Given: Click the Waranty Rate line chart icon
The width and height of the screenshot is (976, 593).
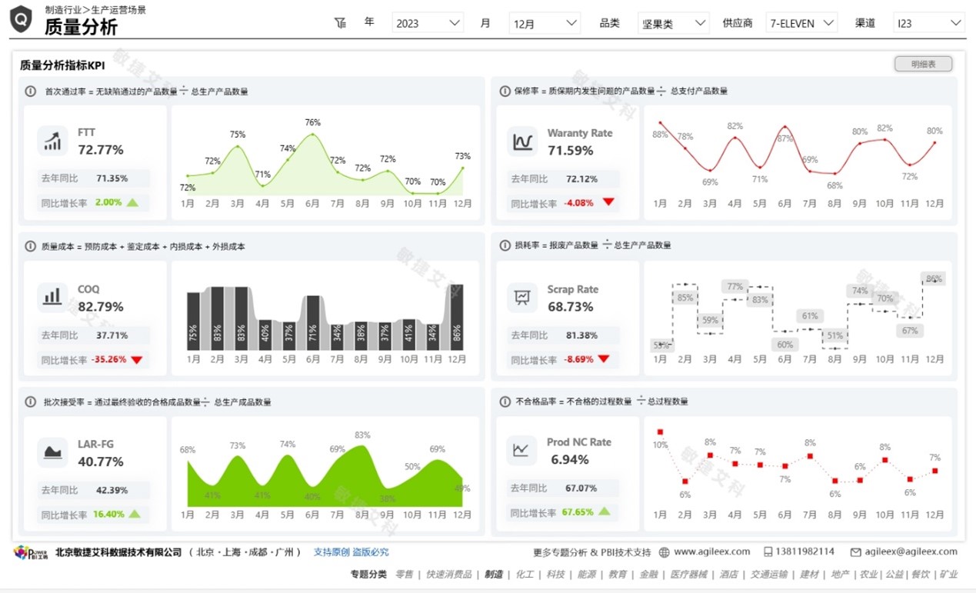Looking at the screenshot, I should pyautogui.click(x=522, y=142).
